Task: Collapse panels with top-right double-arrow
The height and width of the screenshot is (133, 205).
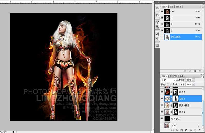Action: pyautogui.click(x=203, y=2)
